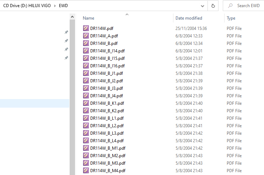The height and width of the screenshot is (175, 264).
Task: Click file name DR114W_B_L2.pdf
Action: 107,126
